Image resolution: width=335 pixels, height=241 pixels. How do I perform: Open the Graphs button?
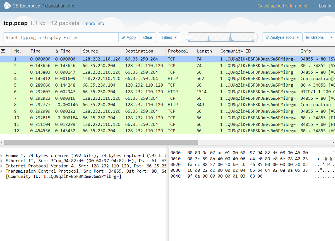click(x=315, y=37)
